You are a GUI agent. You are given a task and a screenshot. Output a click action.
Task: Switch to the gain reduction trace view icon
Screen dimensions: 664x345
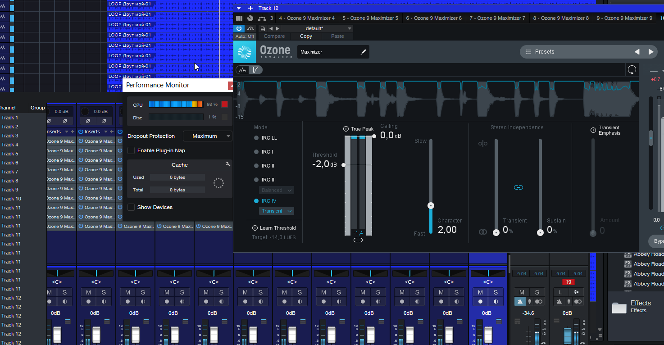255,70
